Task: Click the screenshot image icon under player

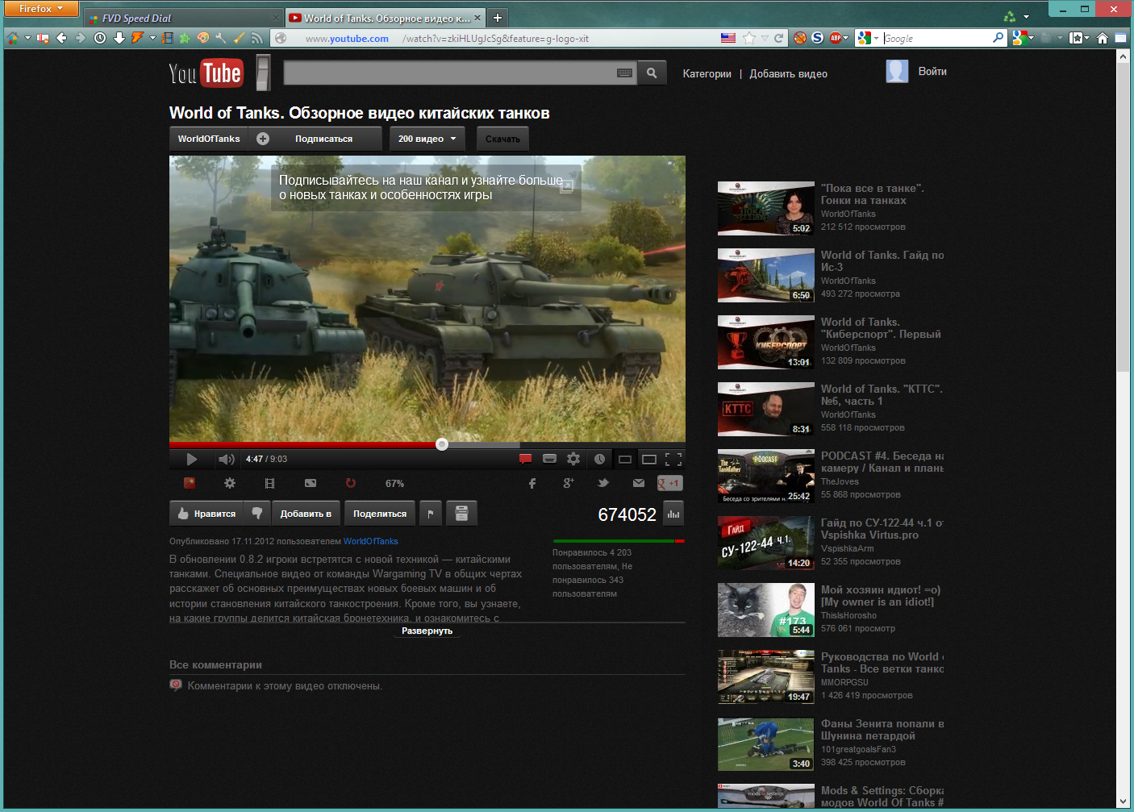Action: pos(310,483)
